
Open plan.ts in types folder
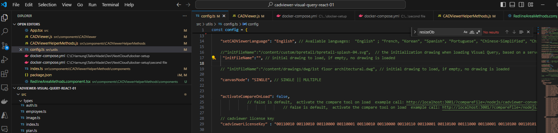[x=101, y=131]
